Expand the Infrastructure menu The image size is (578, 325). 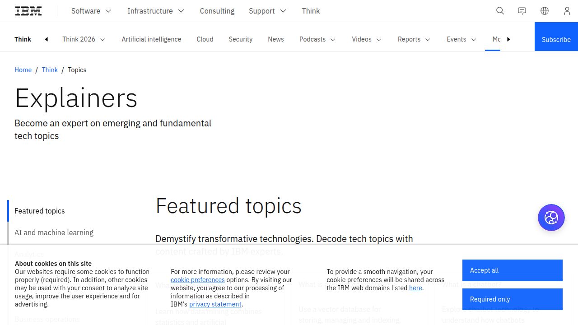[156, 11]
